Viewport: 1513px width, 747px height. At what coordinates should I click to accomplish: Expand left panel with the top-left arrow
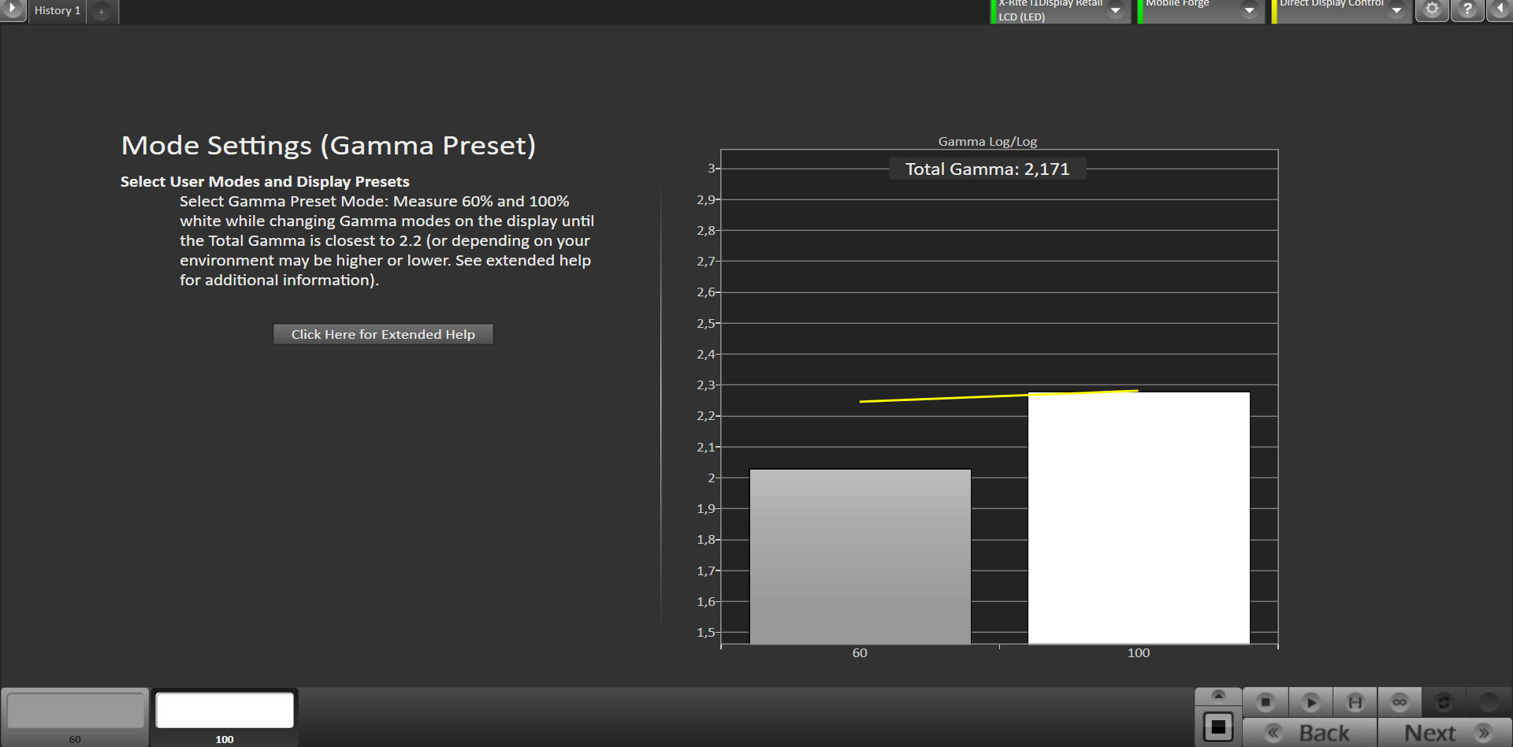[13, 9]
